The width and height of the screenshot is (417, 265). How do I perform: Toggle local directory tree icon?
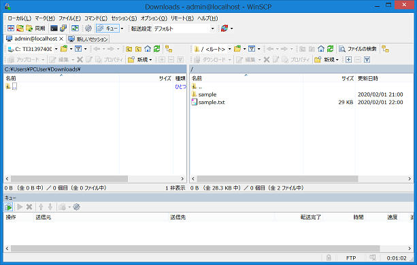coord(169,49)
